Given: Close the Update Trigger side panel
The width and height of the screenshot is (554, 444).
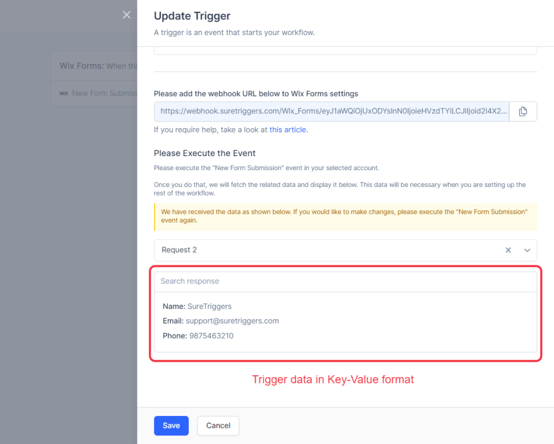Looking at the screenshot, I should [127, 15].
